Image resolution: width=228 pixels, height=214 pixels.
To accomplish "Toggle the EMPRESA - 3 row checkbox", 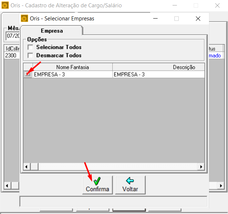I will (28, 74).
